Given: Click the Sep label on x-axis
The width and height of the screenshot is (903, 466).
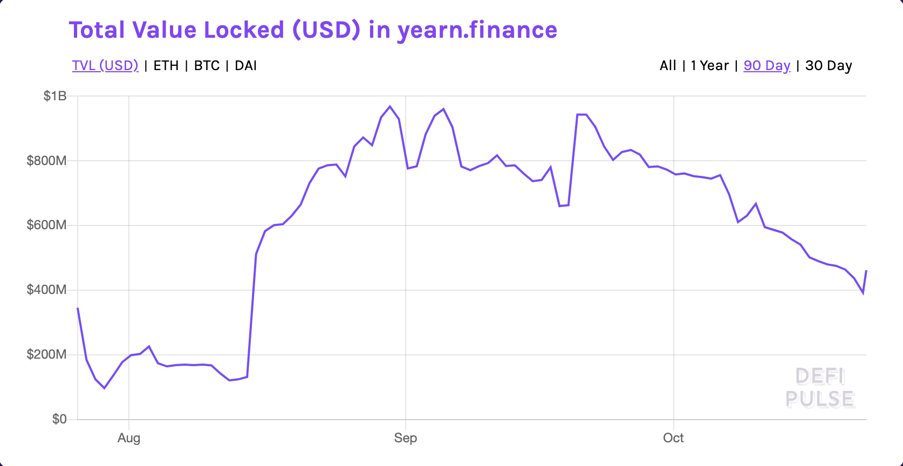Looking at the screenshot, I should point(406,438).
